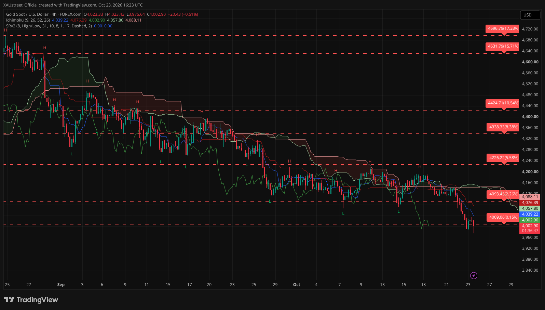The width and height of the screenshot is (545, 310).
Task: Click the 4,720.00 price scale label
Action: pyautogui.click(x=530, y=29)
